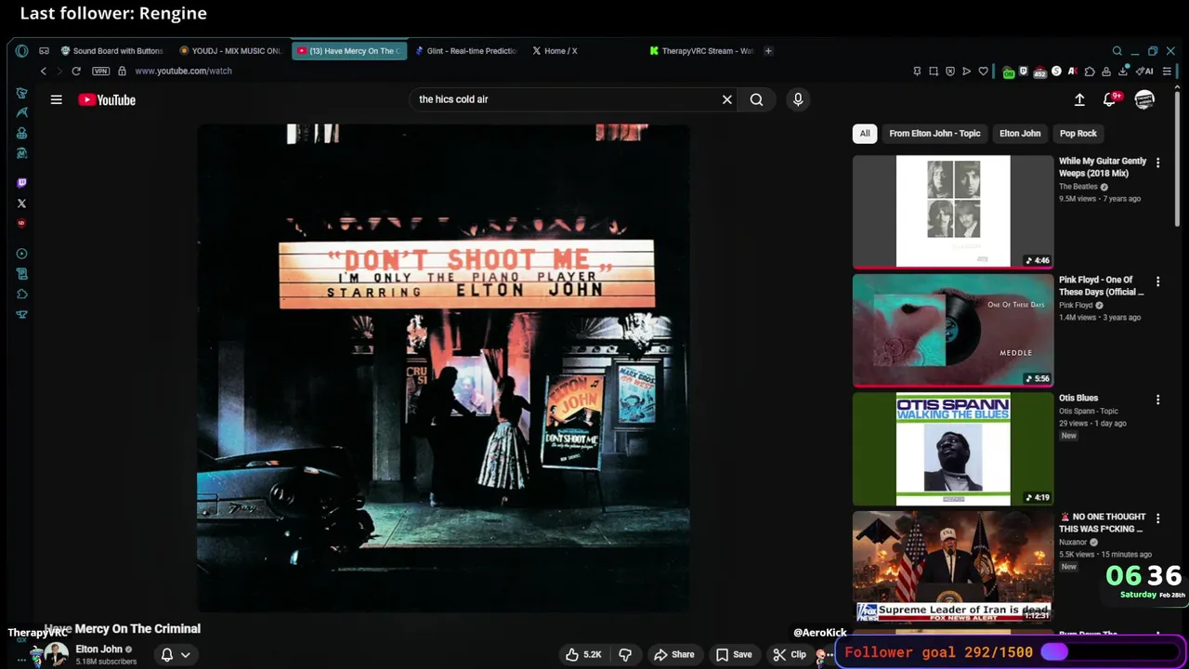Clear the search box with the X
The width and height of the screenshot is (1189, 669).
[x=727, y=99]
